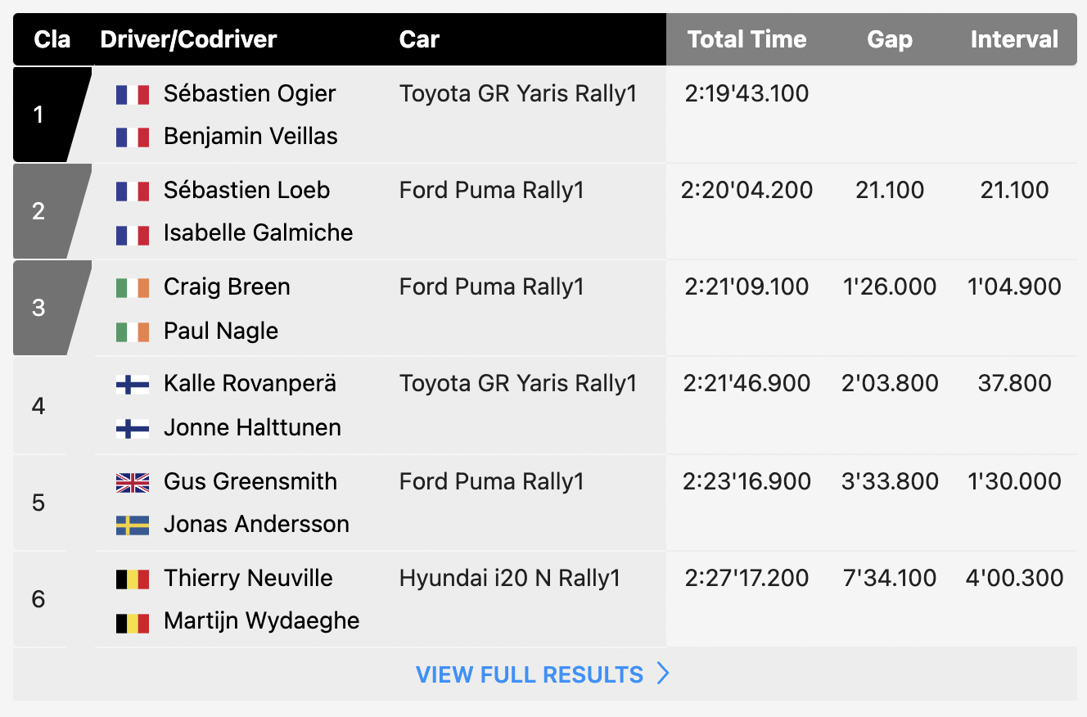Image resolution: width=1087 pixels, height=717 pixels.
Task: Select the Gap column header
Action: [890, 39]
